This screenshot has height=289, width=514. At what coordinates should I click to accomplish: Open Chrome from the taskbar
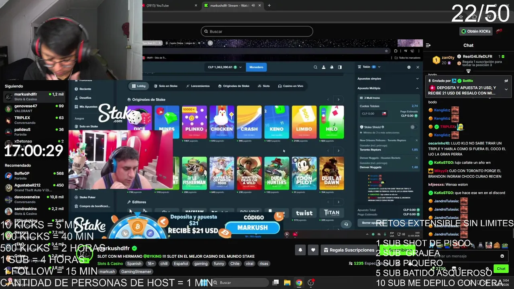tap(299, 283)
